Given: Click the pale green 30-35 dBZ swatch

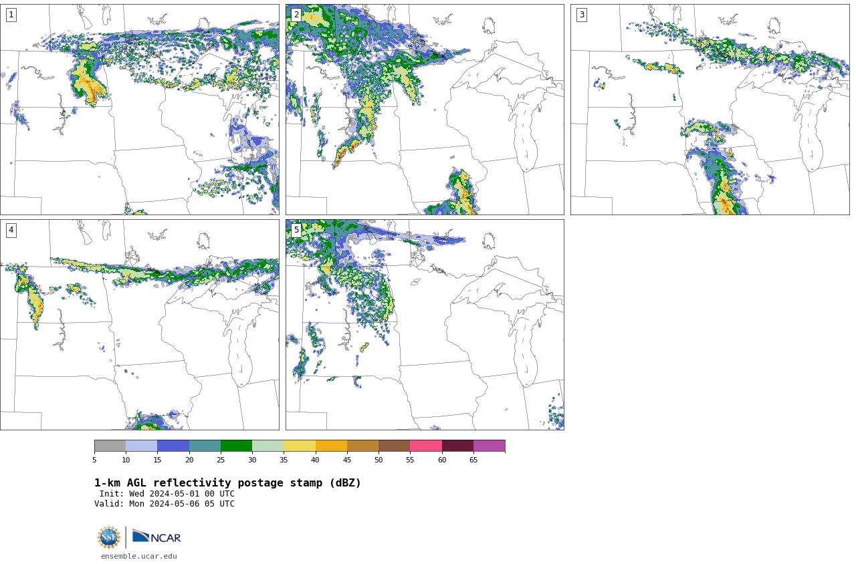Looking at the screenshot, I should [x=267, y=446].
